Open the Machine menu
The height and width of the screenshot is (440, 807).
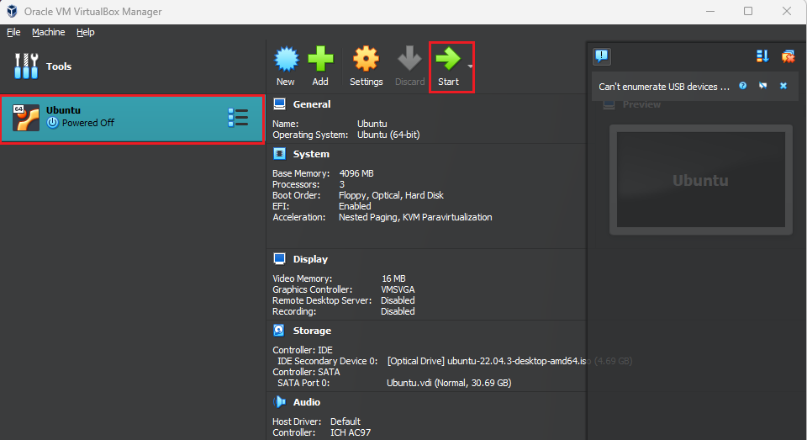point(49,32)
